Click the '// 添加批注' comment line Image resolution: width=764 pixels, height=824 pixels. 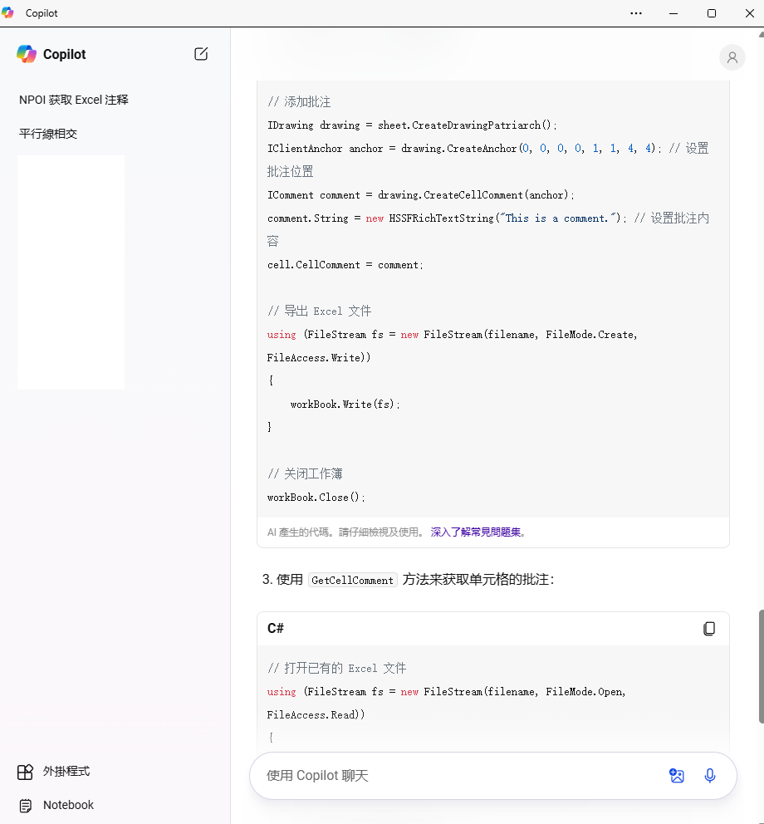[299, 101]
